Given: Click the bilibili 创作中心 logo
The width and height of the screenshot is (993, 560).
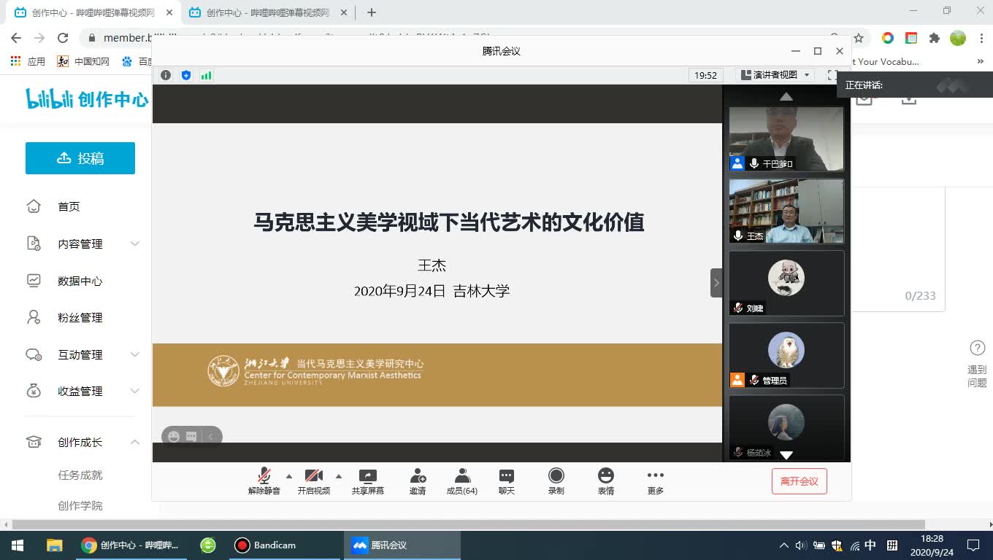Looking at the screenshot, I should [x=87, y=99].
